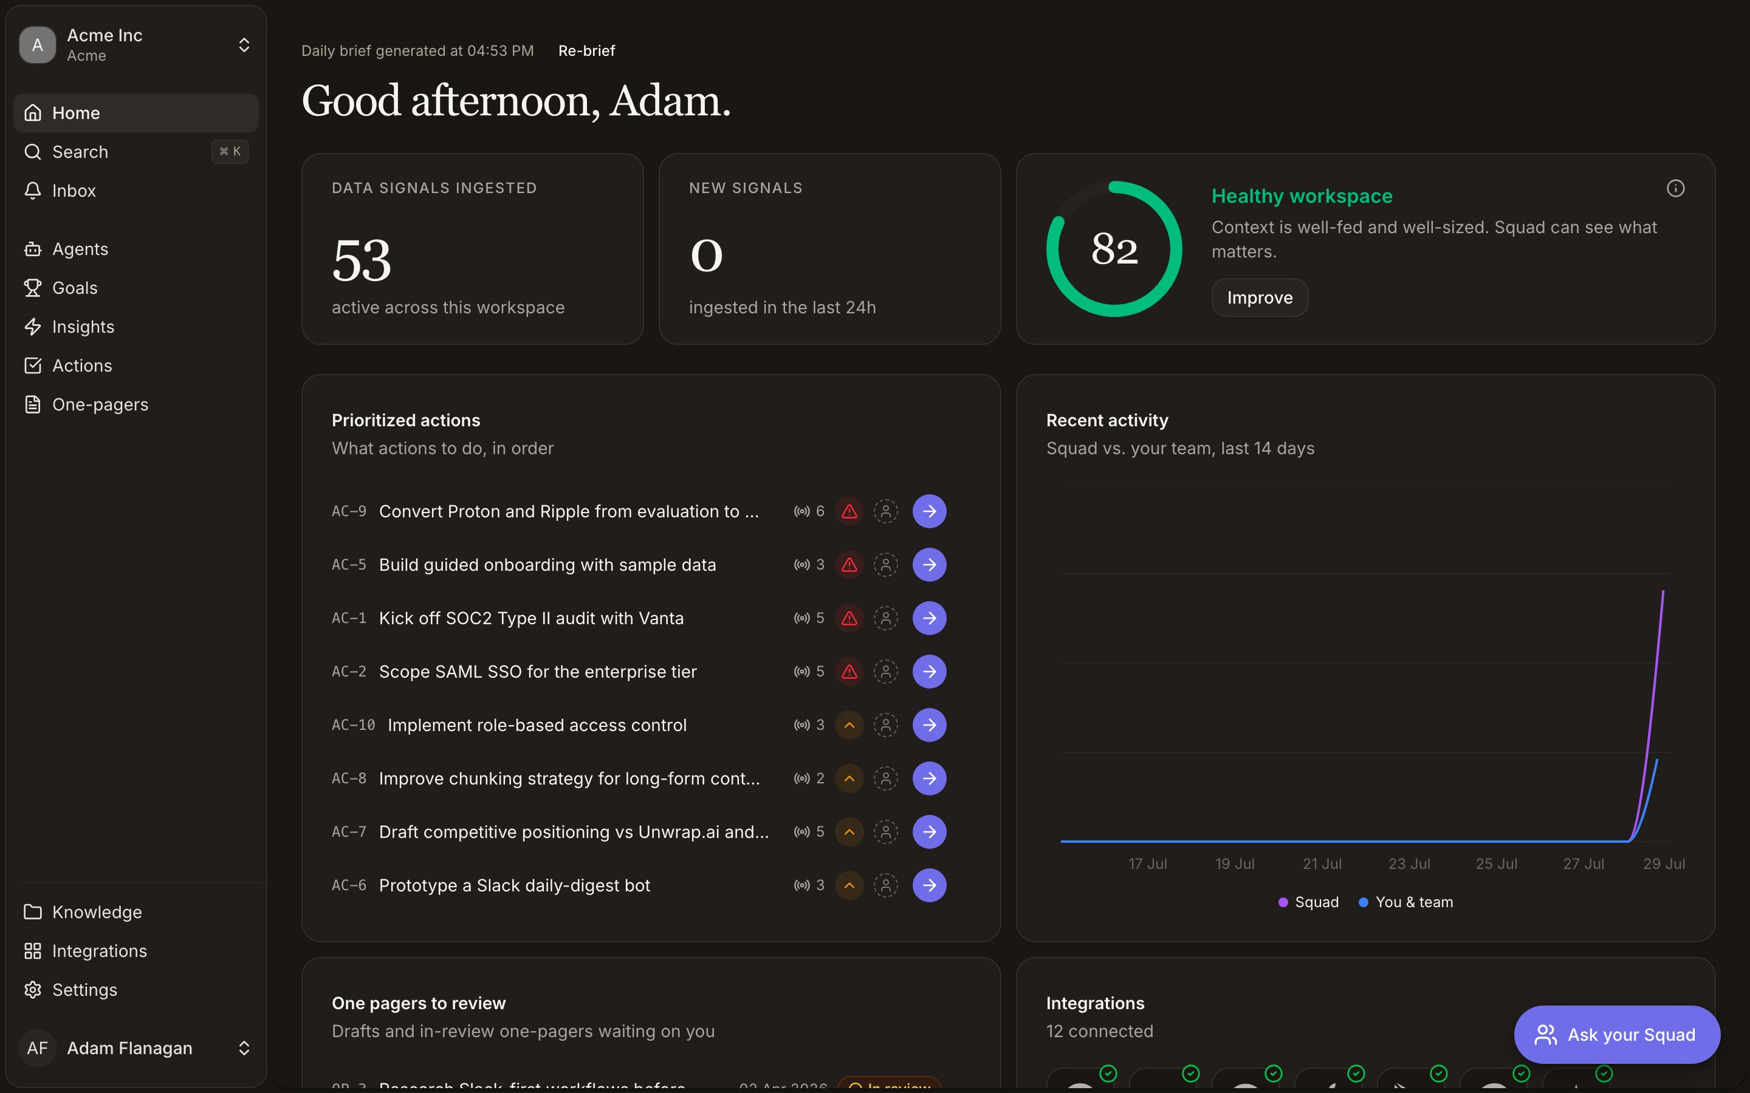
Task: Click the Re-brief link
Action: point(586,50)
